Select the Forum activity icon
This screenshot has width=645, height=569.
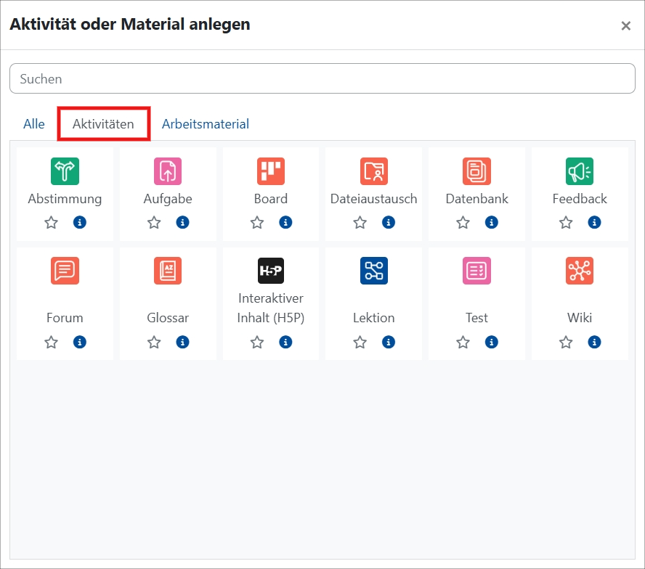[65, 271]
